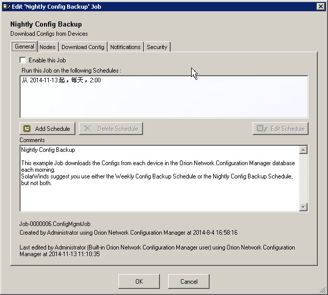Close the Edit Job dialog window
The height and width of the screenshot is (295, 328).
[x=321, y=7]
